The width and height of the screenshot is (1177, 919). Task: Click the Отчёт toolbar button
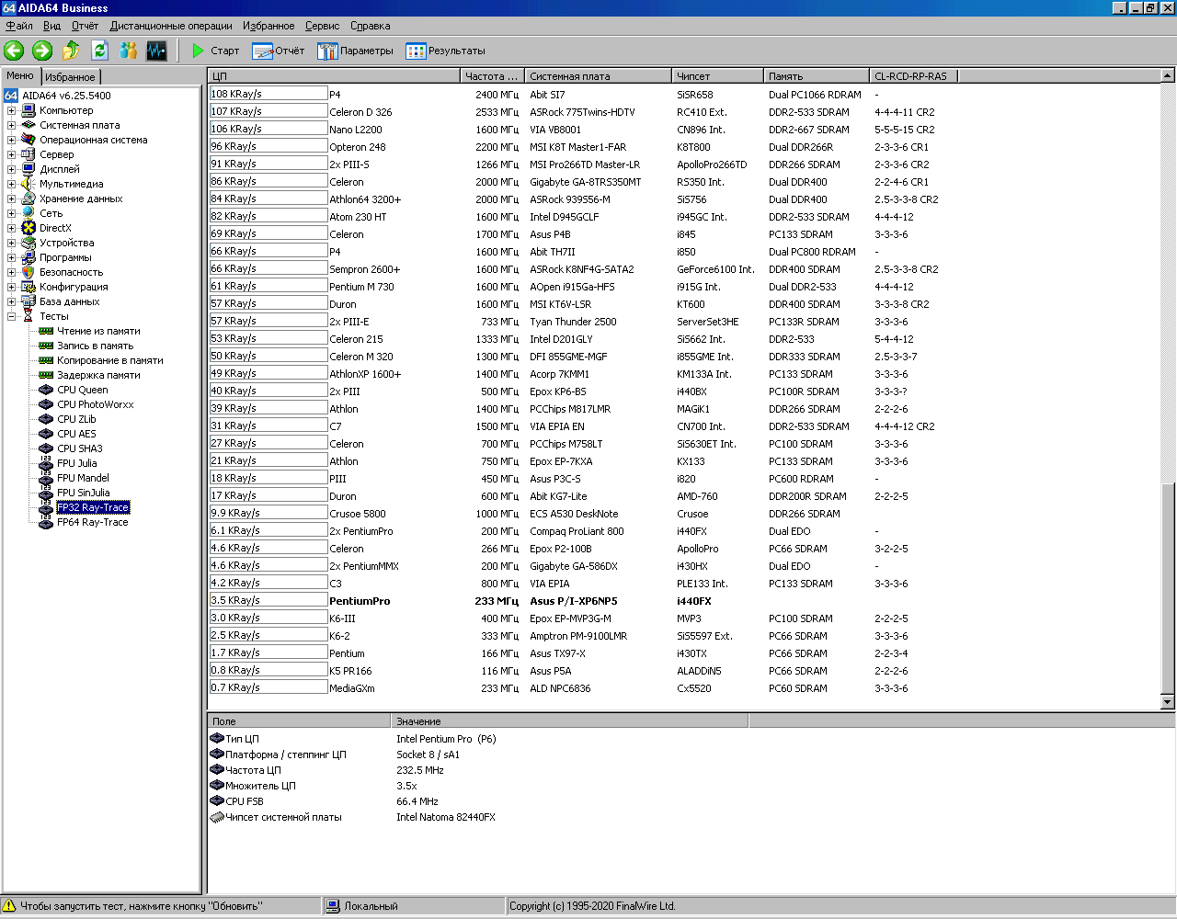(x=279, y=51)
